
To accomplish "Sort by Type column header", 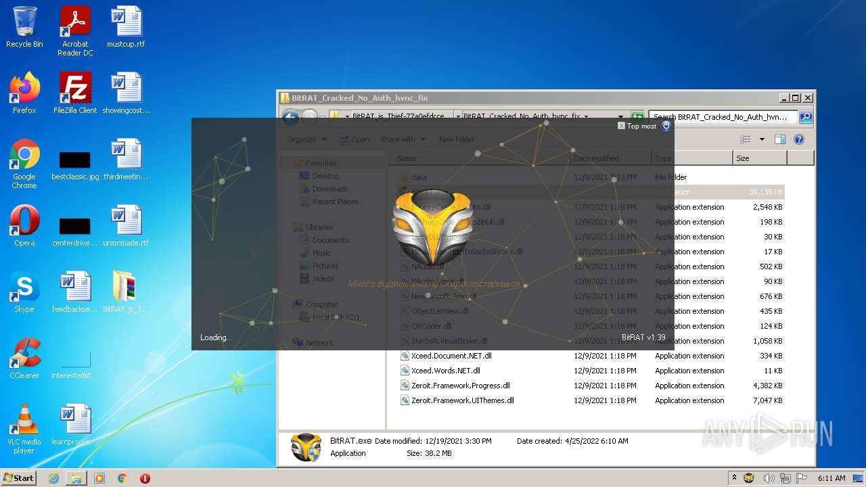I will point(692,158).
